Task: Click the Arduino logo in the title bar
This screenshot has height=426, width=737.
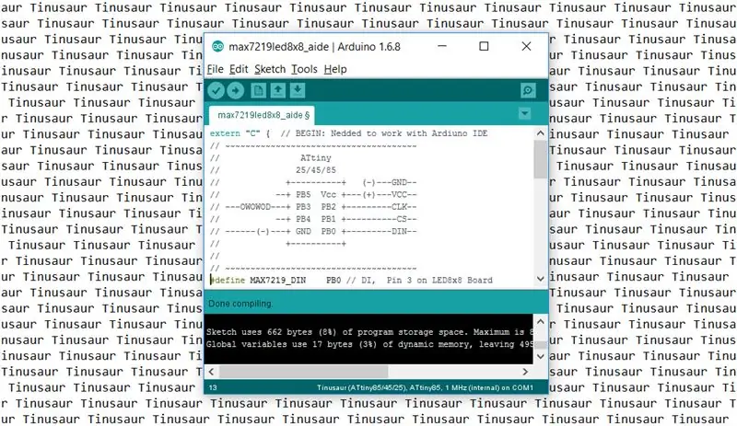Action: [217, 46]
